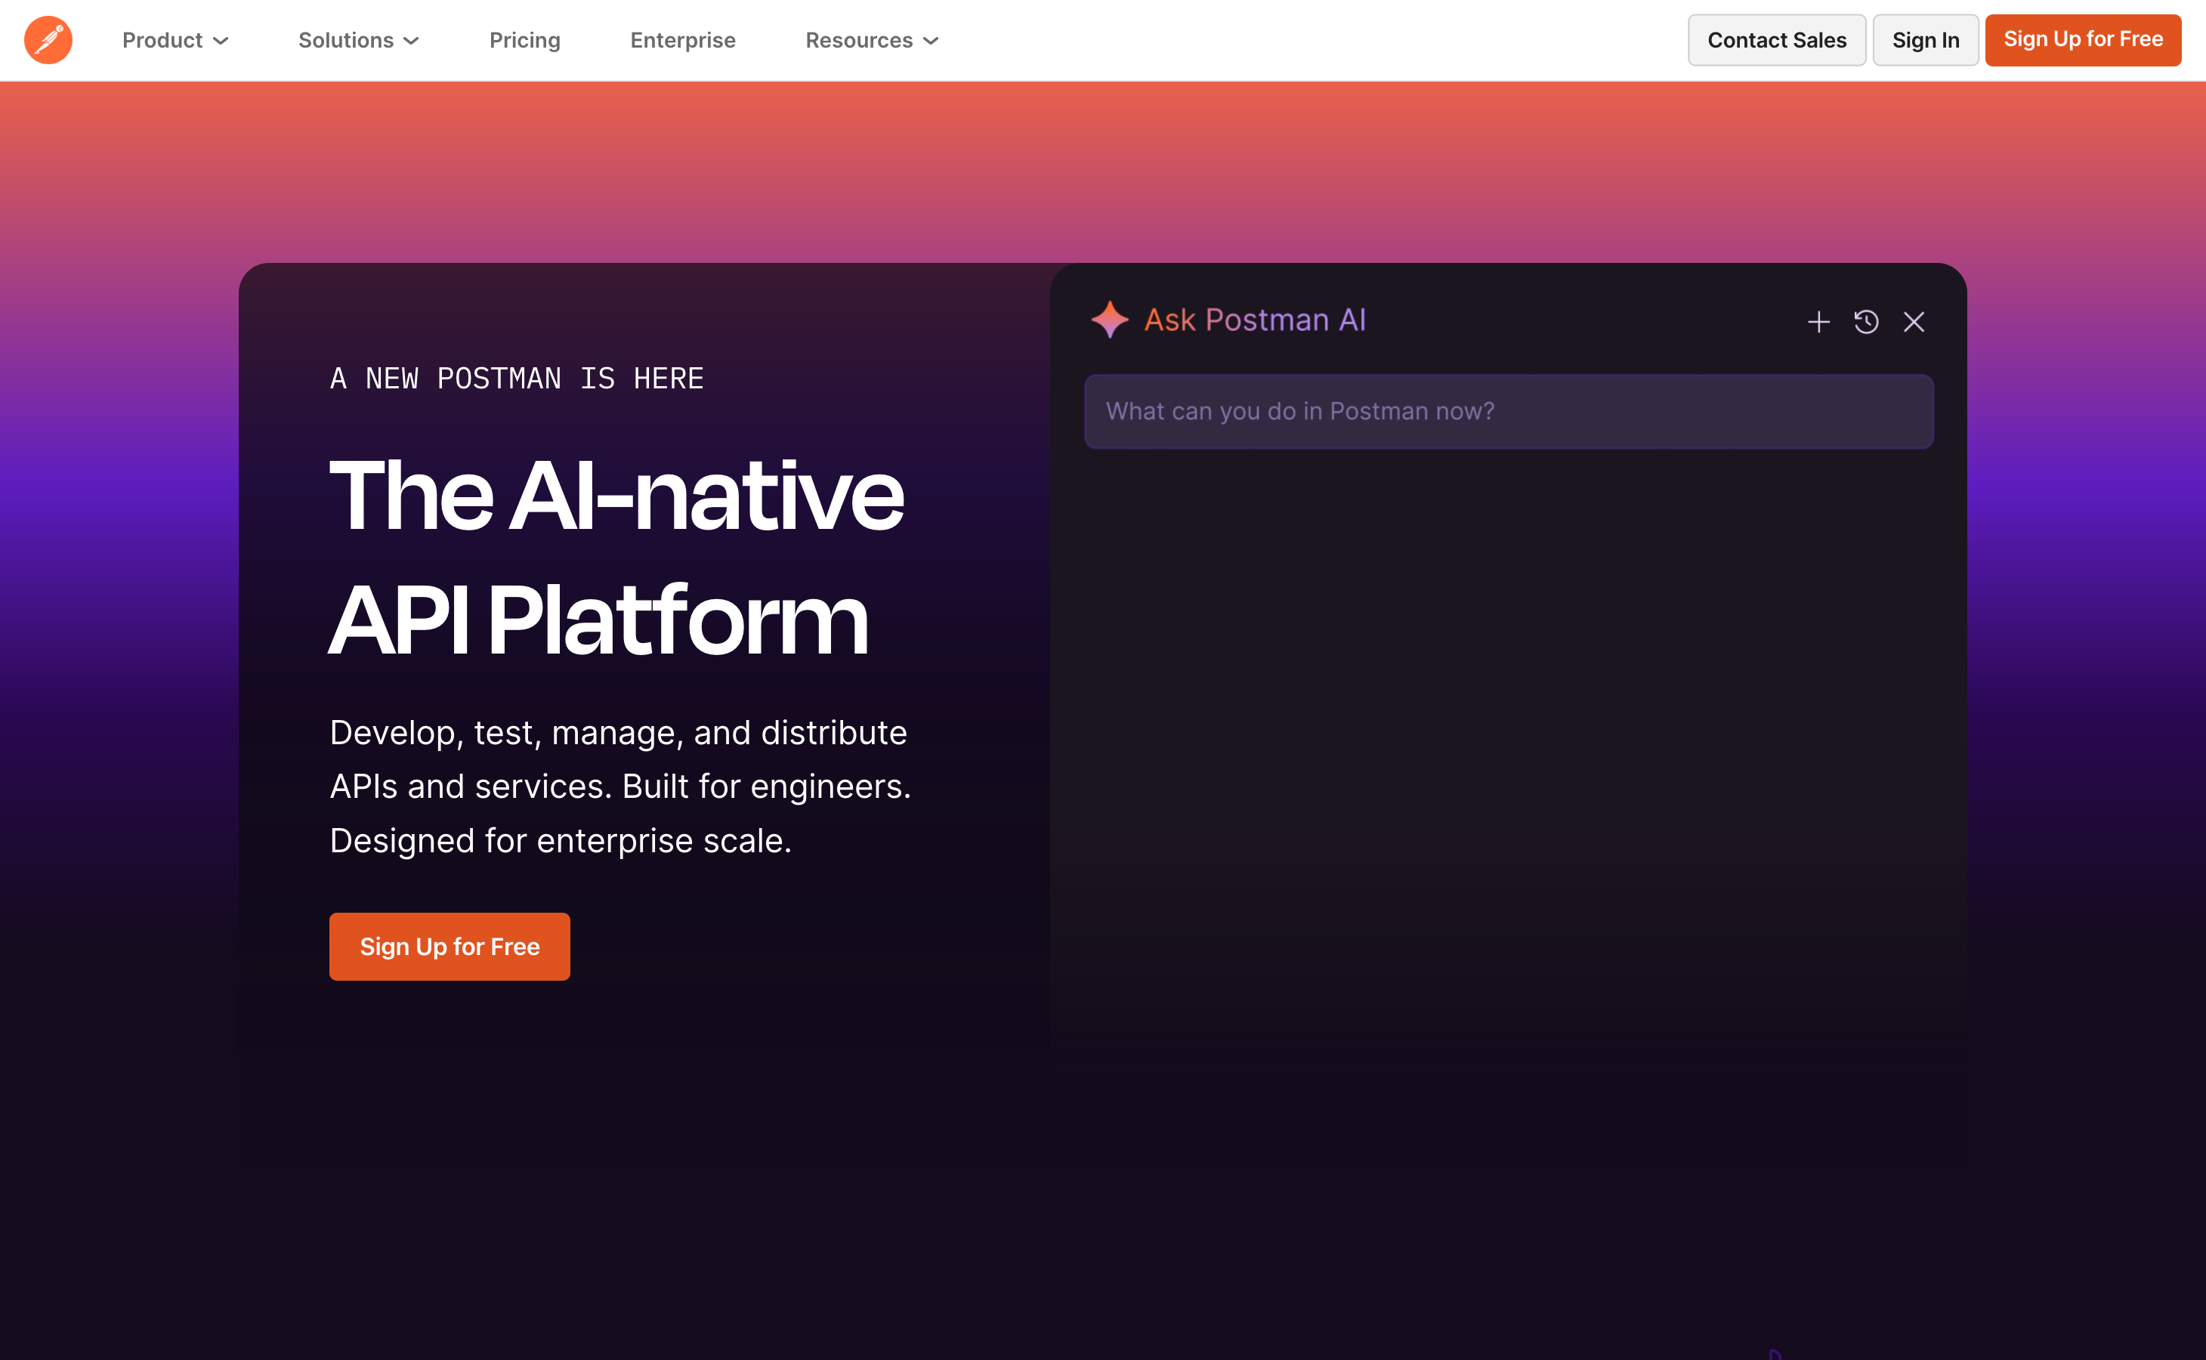Focus the 'What can you do in Postman now?' input
This screenshot has width=2206, height=1360.
click(x=1508, y=411)
